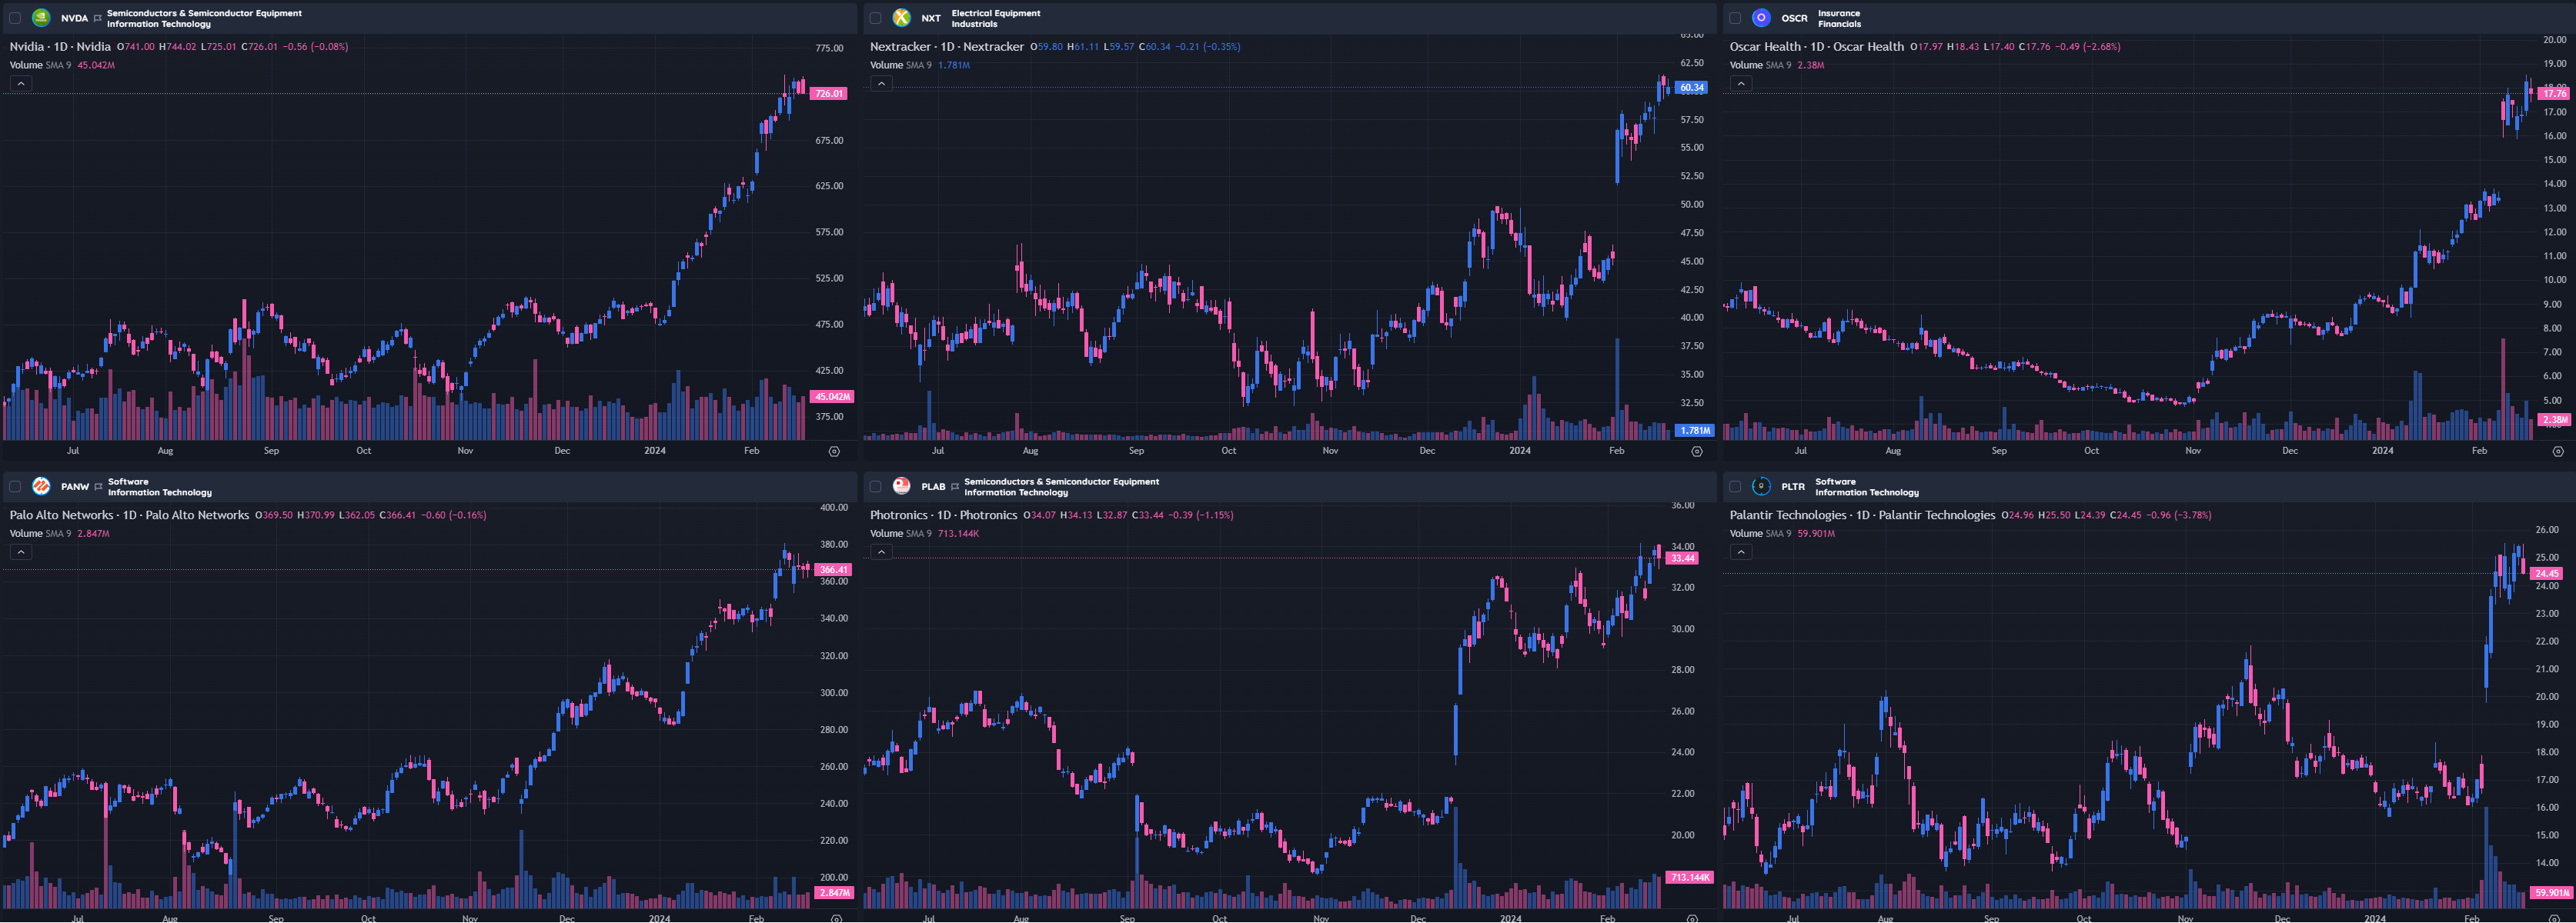Image resolution: width=2576 pixels, height=923 pixels.
Task: Click the Nvidia logo icon
Action: coord(41,18)
